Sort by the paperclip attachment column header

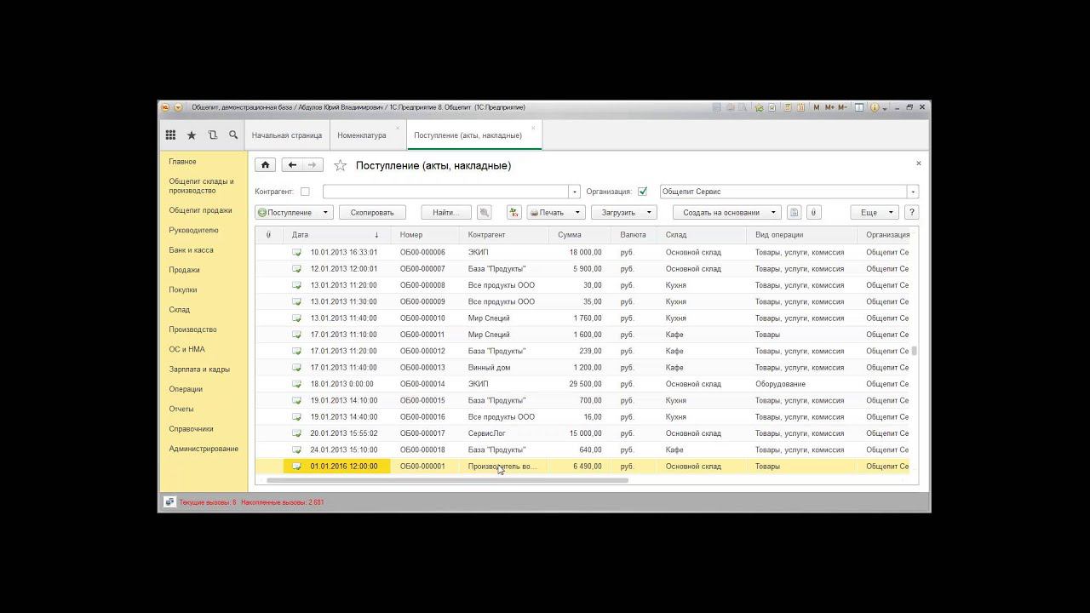pyautogui.click(x=268, y=235)
